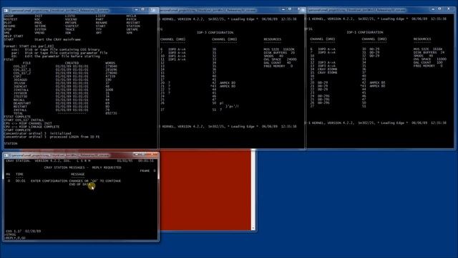Close the top-left console window
This screenshot has width=458, height=258.
tap(152, 10)
